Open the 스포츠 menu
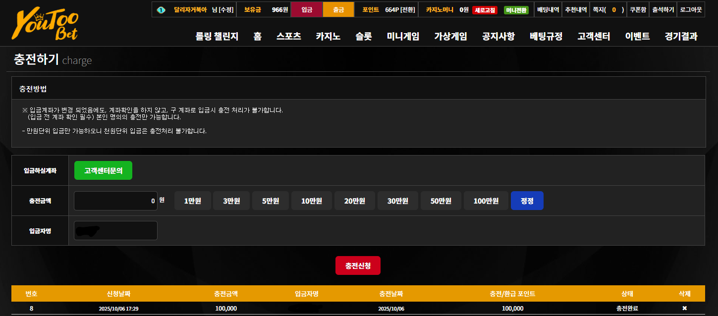The width and height of the screenshot is (718, 316). 289,36
